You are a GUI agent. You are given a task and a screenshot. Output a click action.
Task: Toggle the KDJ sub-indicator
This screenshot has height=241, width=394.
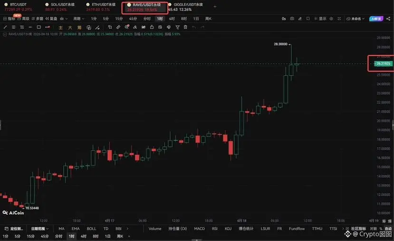[228, 229]
